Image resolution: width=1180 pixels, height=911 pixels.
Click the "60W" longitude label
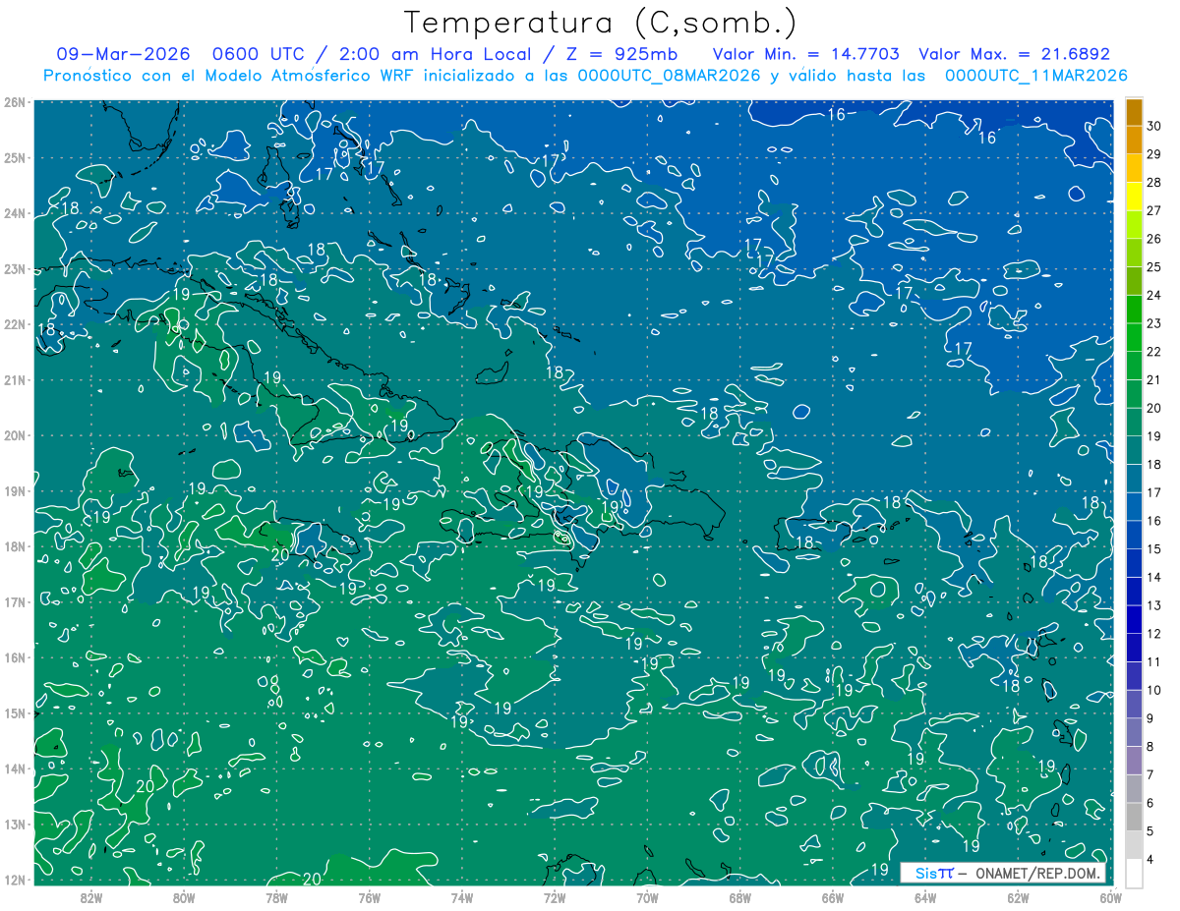tap(1110, 896)
